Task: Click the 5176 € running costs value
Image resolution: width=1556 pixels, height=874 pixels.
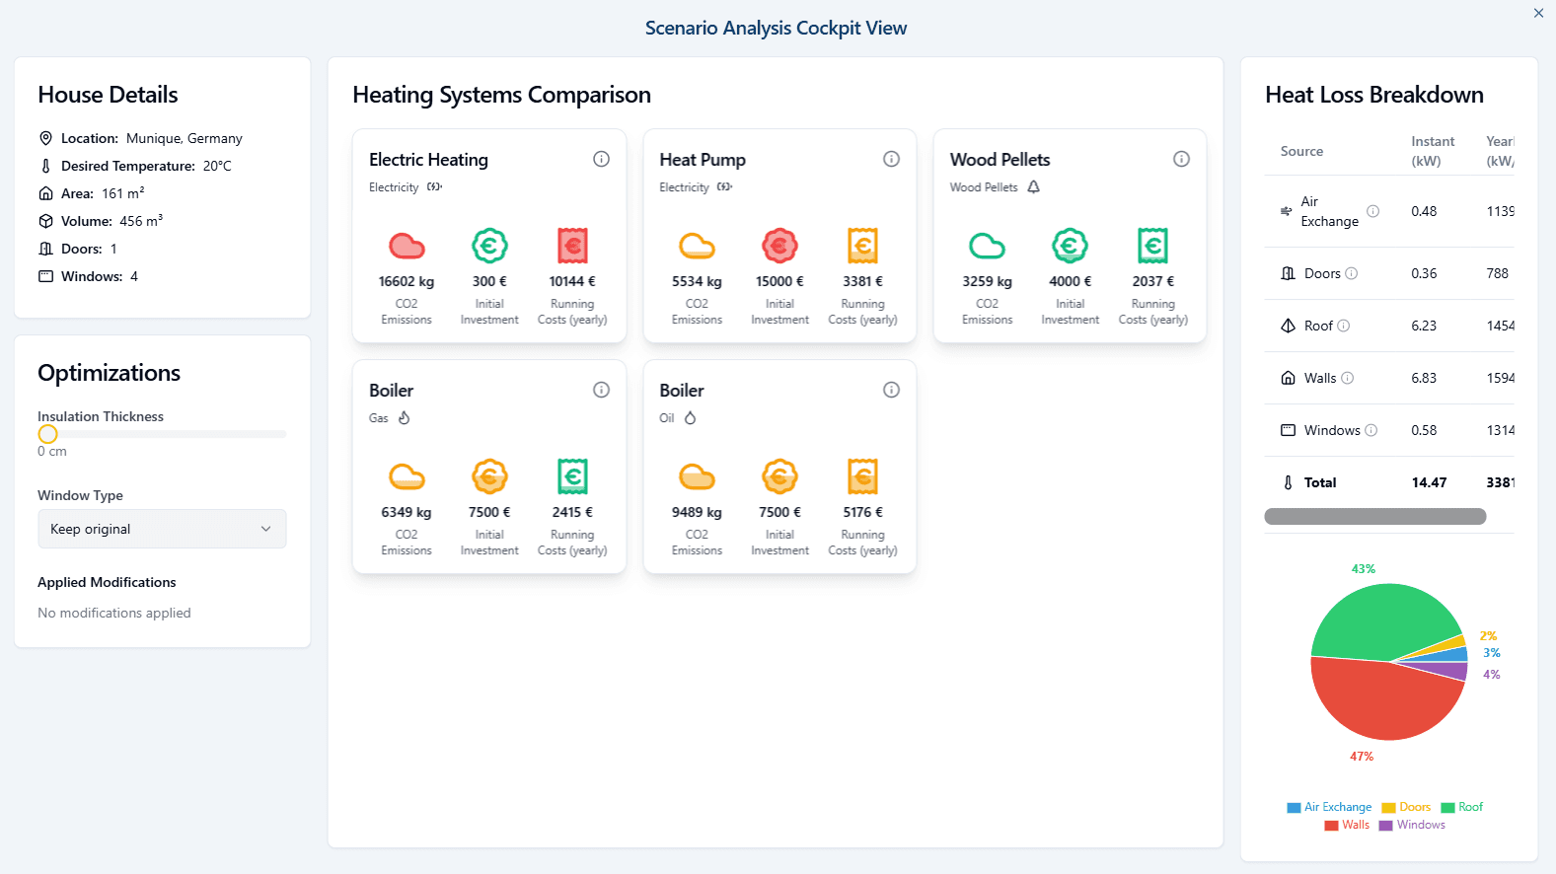Action: point(862,512)
